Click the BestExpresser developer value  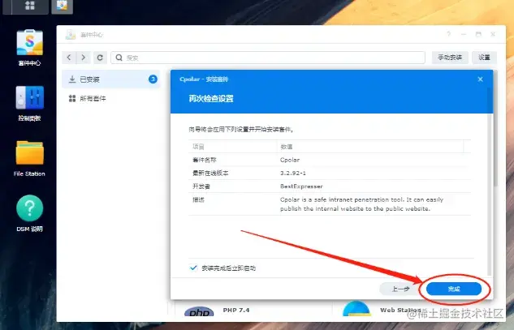point(301,186)
